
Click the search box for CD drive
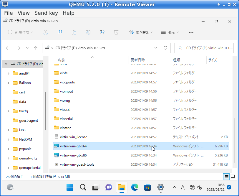pos(206,48)
